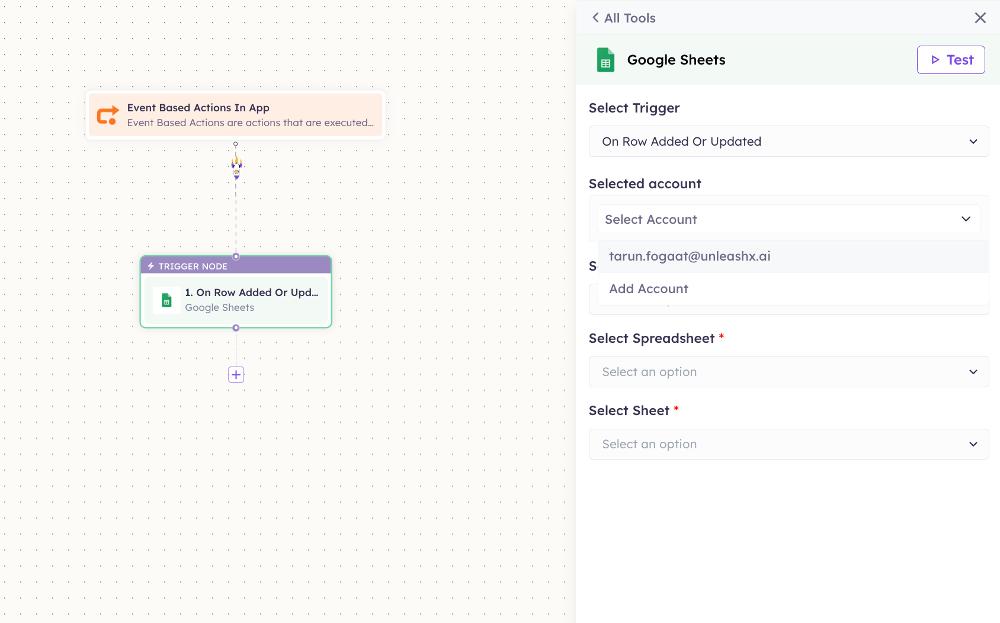Screen dimensions: 1000x623
Task: Go back to All Tools
Action: tap(624, 18)
